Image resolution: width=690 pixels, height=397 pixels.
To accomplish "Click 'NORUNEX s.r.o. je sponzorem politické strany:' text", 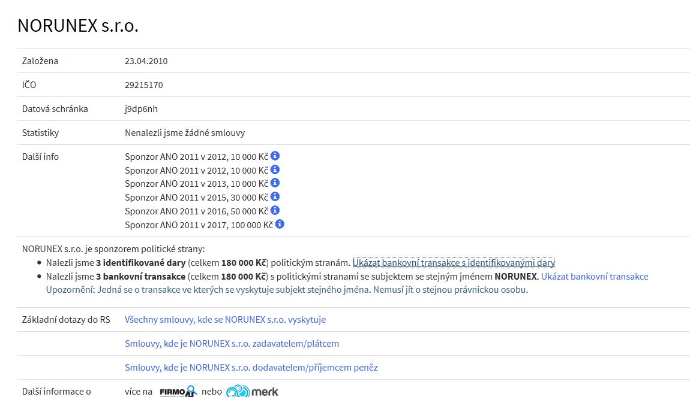I will (x=113, y=249).
